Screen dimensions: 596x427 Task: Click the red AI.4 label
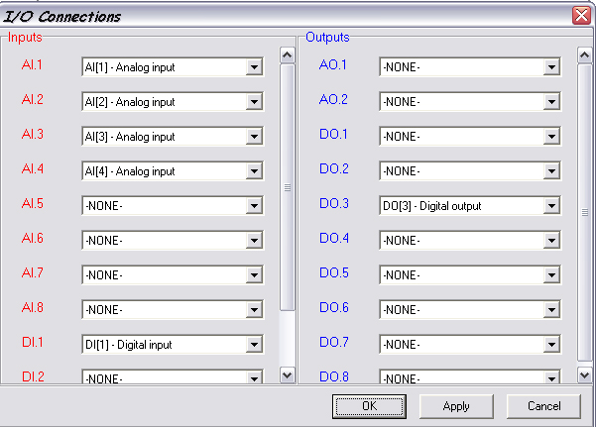(x=33, y=168)
